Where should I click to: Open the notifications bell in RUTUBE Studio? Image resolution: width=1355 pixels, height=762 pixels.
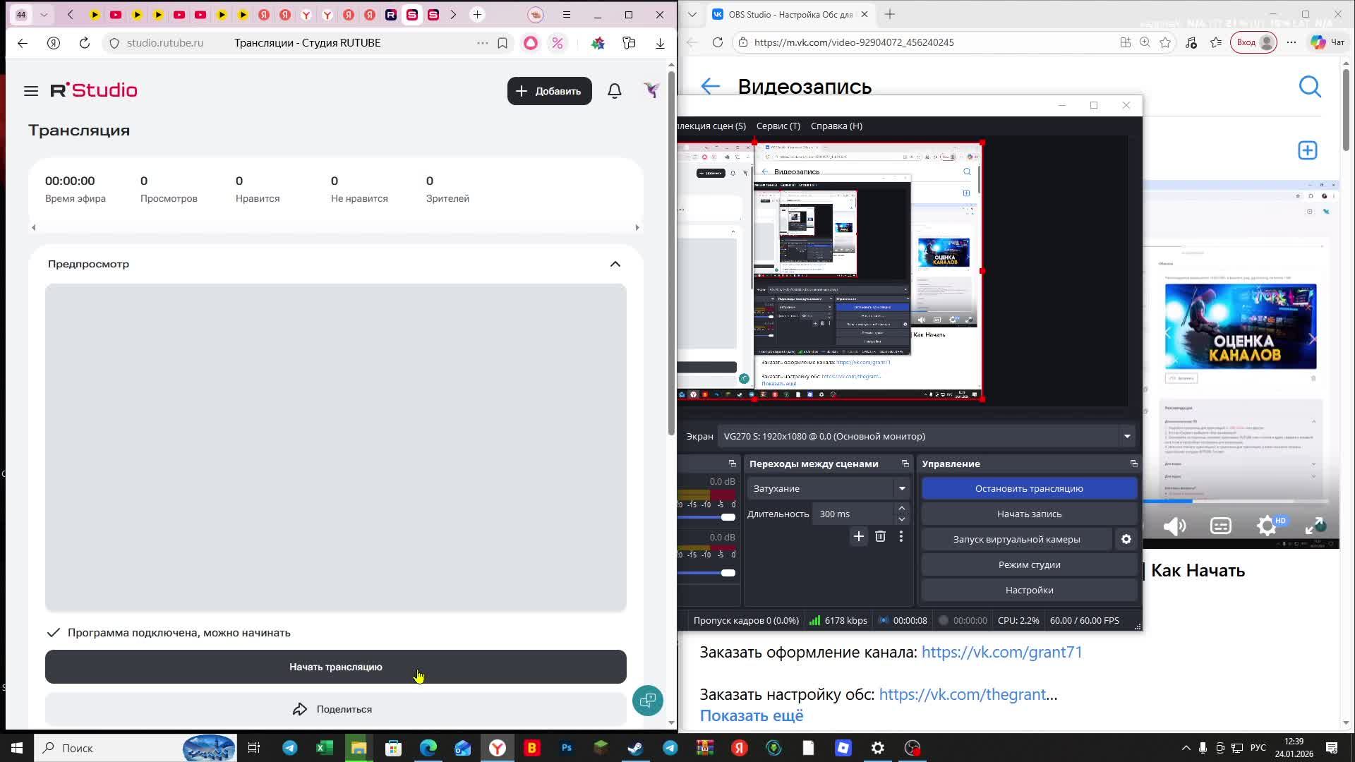(614, 91)
